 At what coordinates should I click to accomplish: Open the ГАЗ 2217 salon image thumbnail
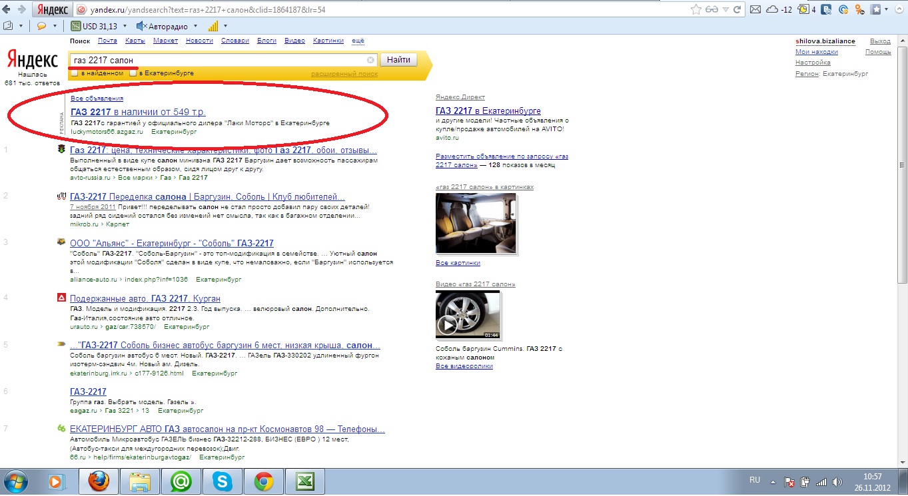pos(476,224)
